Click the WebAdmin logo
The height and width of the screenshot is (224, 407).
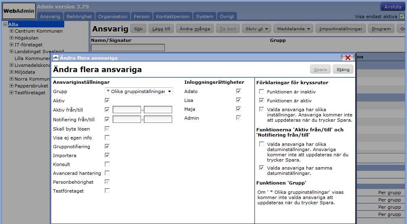19,11
